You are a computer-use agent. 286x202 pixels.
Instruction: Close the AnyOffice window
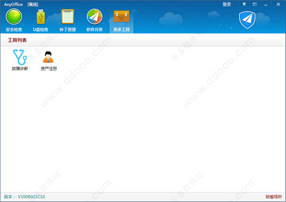[x=278, y=4]
